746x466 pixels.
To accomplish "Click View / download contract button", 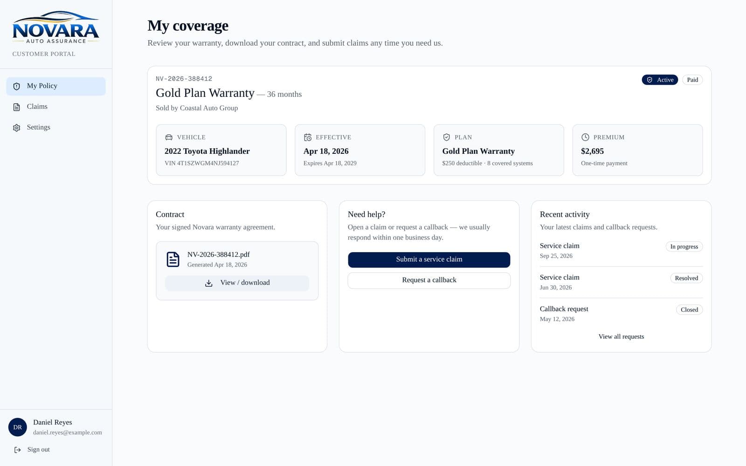I will pyautogui.click(x=237, y=283).
